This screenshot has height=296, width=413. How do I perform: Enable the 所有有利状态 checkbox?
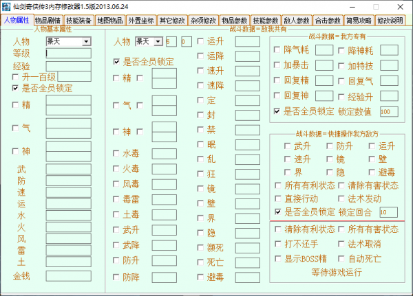(x=278, y=185)
